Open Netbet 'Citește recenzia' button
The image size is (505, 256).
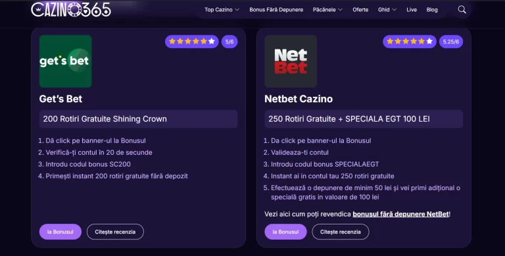(341, 232)
